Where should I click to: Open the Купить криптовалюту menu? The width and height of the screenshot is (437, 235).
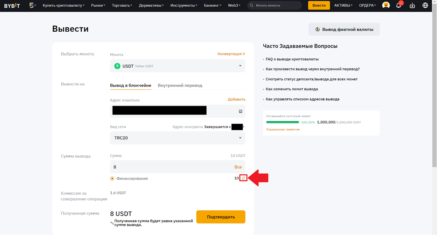coord(63,5)
